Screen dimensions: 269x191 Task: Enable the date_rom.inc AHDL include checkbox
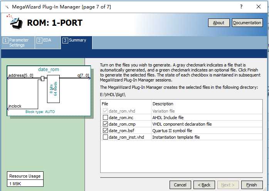(x=105, y=118)
